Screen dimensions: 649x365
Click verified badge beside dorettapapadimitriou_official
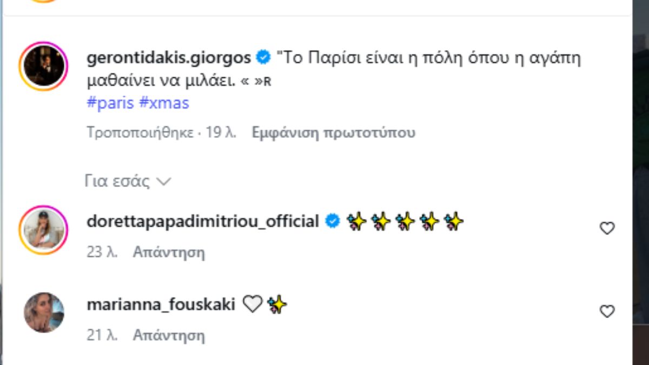click(331, 221)
